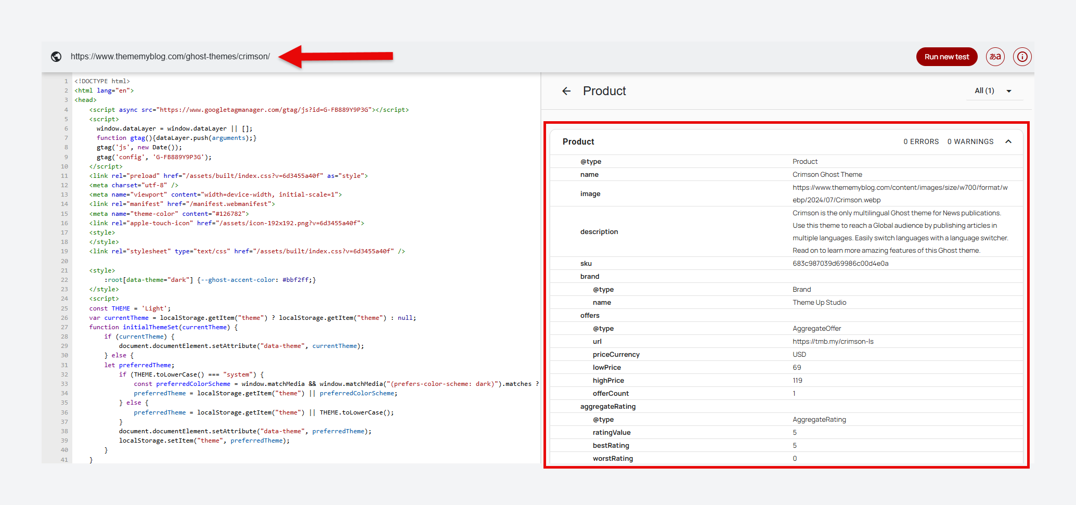Click the Run new test button

947,57
